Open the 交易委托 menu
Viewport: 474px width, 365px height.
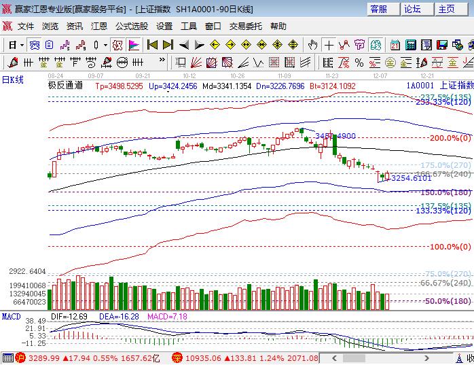click(245, 27)
